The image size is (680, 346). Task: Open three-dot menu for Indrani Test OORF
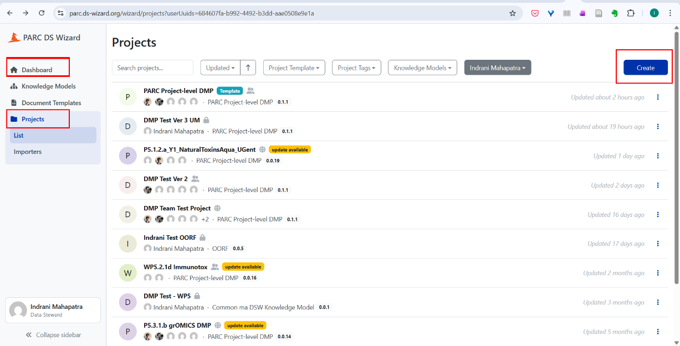pos(658,244)
